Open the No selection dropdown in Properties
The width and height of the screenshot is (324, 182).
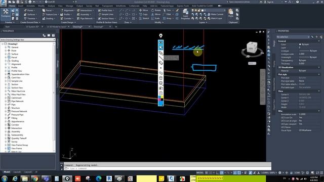293,37
